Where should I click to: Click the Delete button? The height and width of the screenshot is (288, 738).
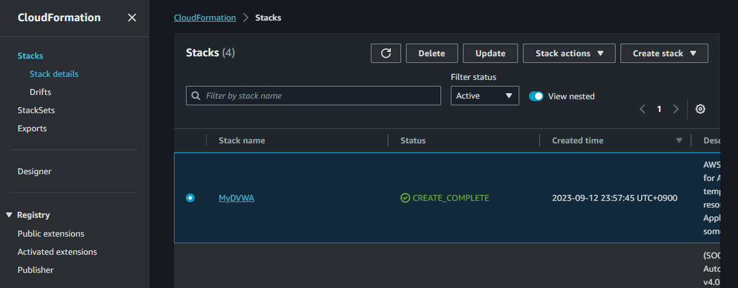[432, 53]
